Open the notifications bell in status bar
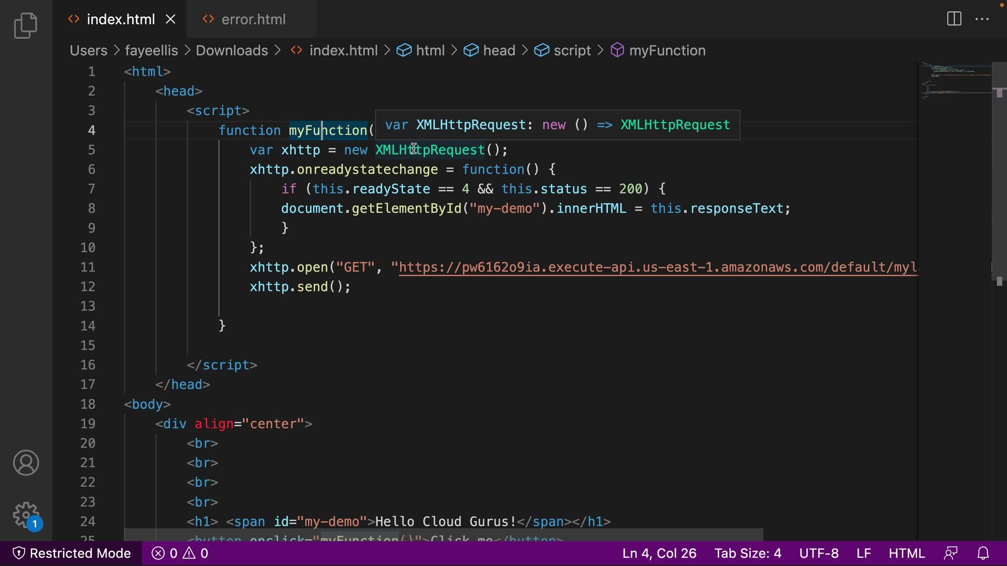This screenshot has width=1007, height=566. [983, 553]
